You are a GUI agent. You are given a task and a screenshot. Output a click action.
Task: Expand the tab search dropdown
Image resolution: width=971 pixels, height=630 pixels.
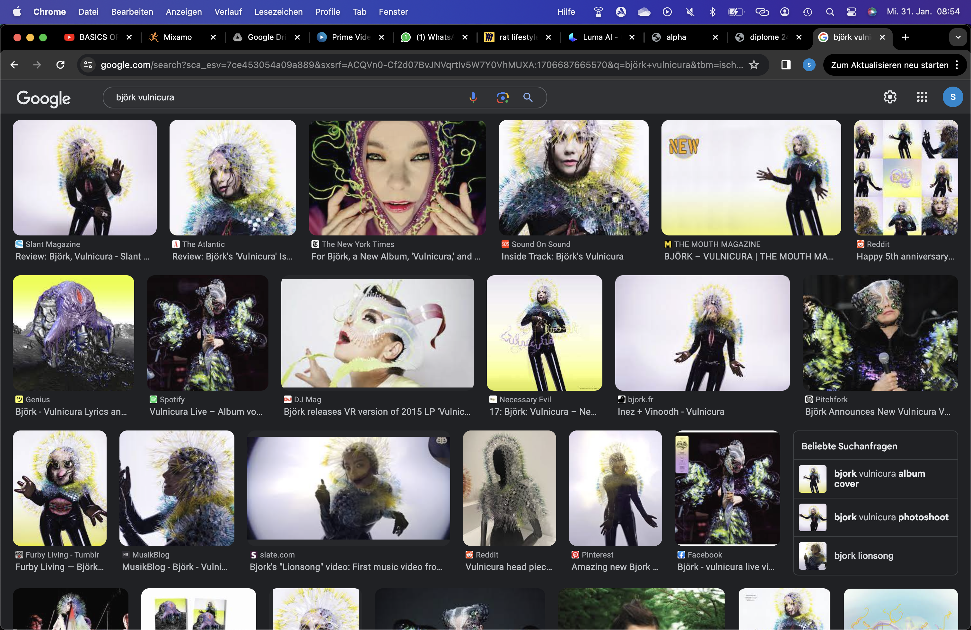click(x=958, y=37)
